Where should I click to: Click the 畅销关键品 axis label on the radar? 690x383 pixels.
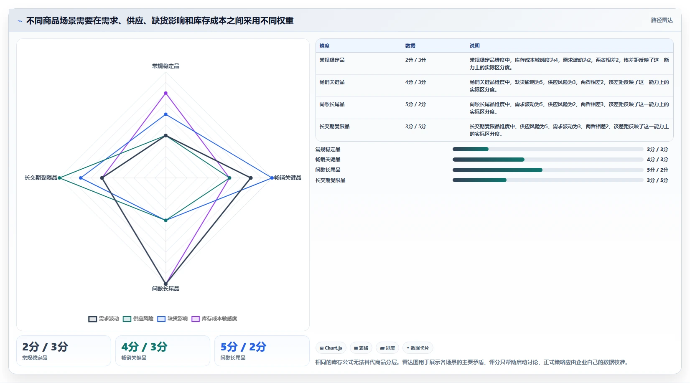pos(288,178)
